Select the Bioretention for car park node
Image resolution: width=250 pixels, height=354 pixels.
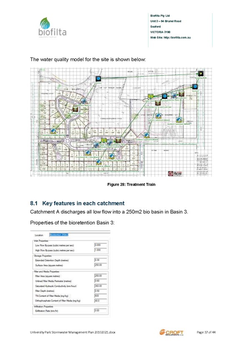158,104
